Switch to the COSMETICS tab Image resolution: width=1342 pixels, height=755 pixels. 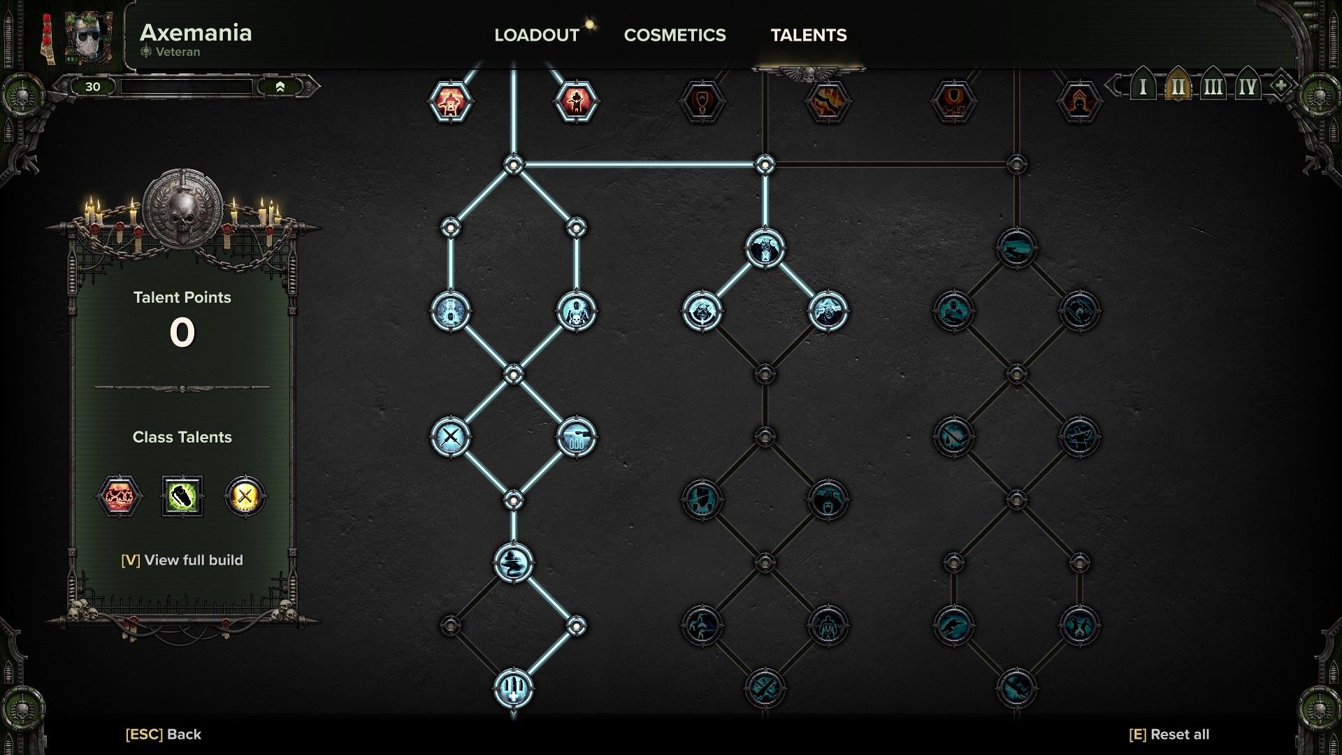(674, 35)
